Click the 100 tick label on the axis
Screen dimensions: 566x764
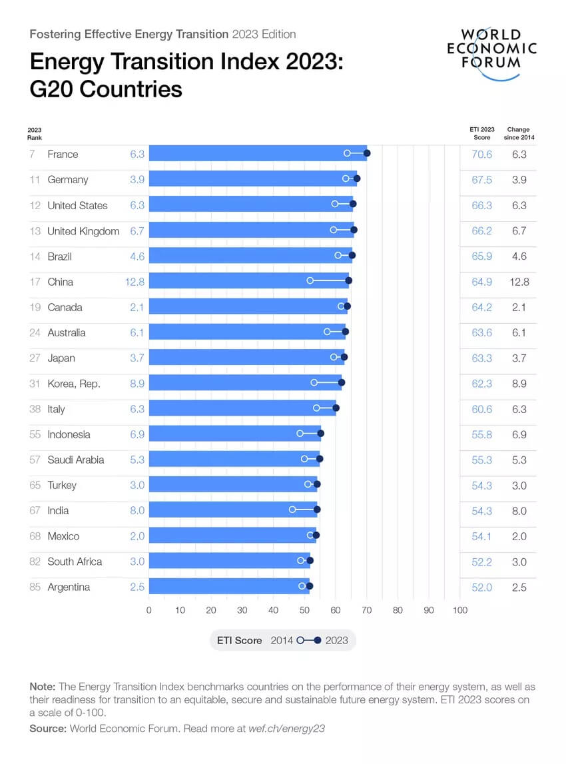(x=459, y=610)
